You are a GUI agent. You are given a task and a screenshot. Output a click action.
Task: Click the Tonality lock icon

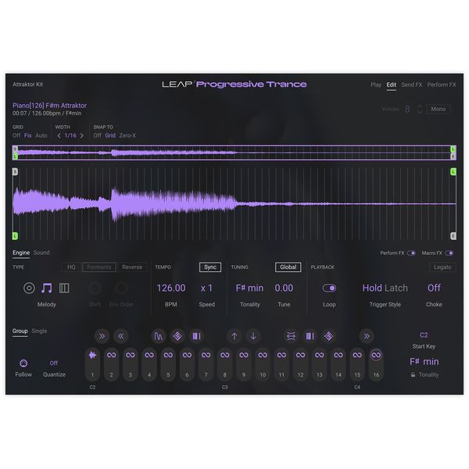(413, 374)
